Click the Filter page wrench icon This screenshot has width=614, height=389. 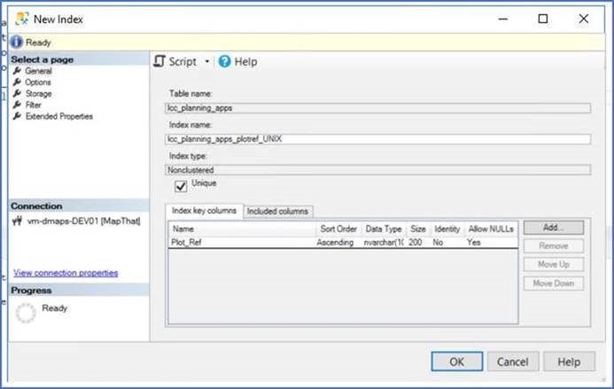tap(17, 105)
